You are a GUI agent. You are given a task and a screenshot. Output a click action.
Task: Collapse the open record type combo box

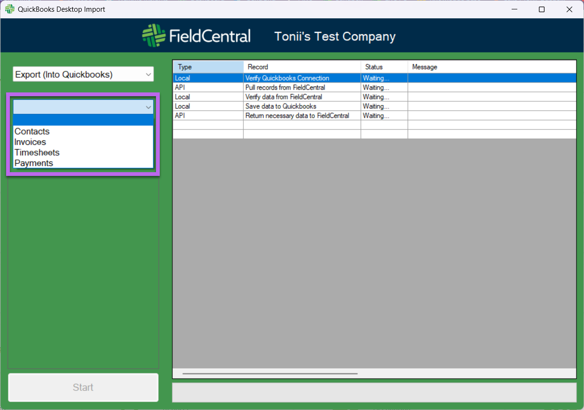(x=148, y=107)
